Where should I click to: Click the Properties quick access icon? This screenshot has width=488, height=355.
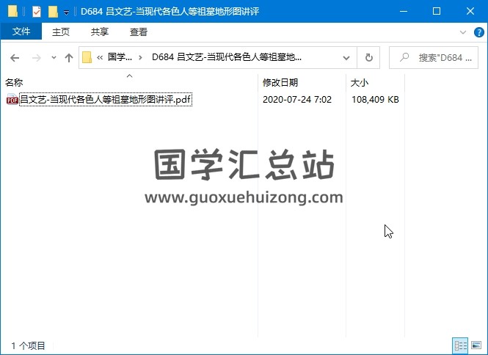37,12
